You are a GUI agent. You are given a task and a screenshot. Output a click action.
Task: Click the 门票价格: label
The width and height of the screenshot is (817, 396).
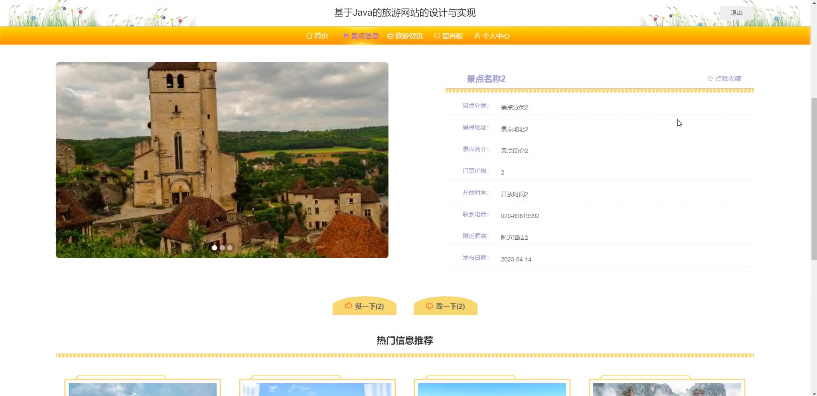coord(475,171)
